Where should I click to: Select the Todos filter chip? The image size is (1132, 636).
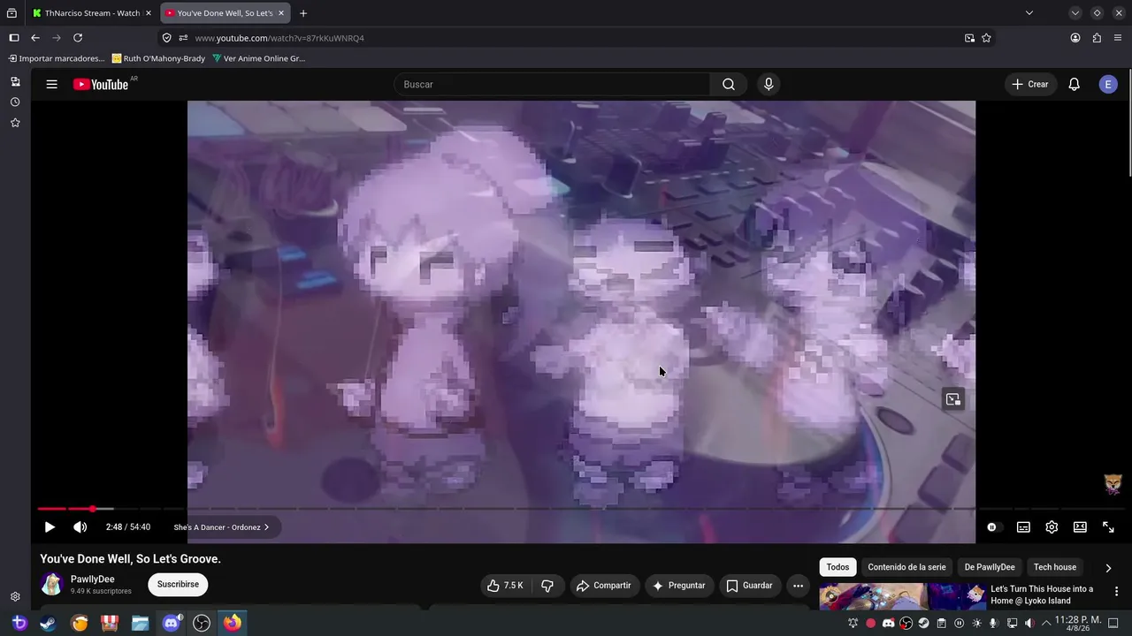[x=838, y=567]
